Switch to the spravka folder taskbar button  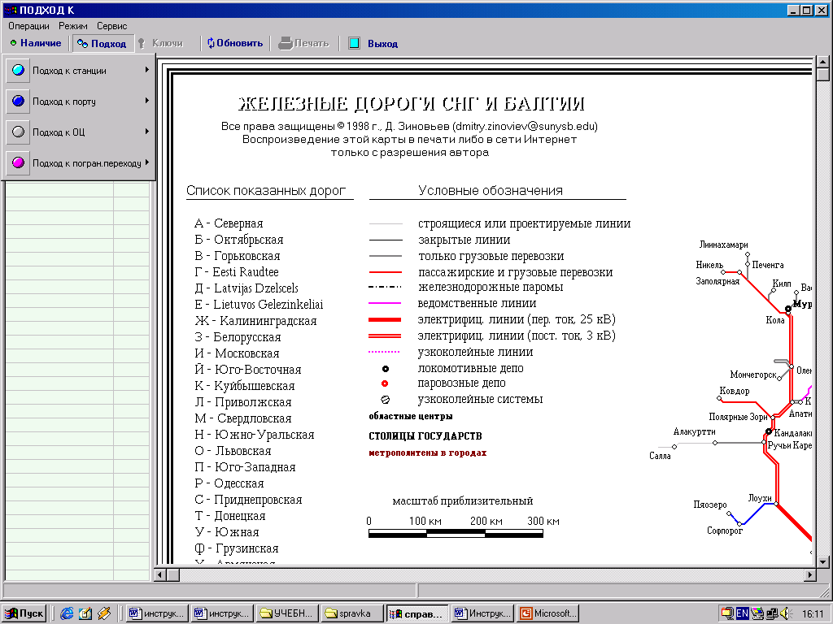pos(352,613)
